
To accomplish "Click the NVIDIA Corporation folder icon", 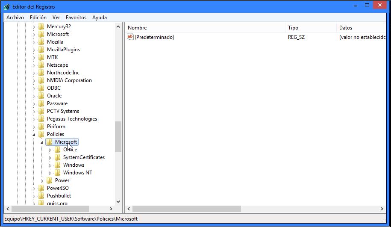I will [x=41, y=80].
